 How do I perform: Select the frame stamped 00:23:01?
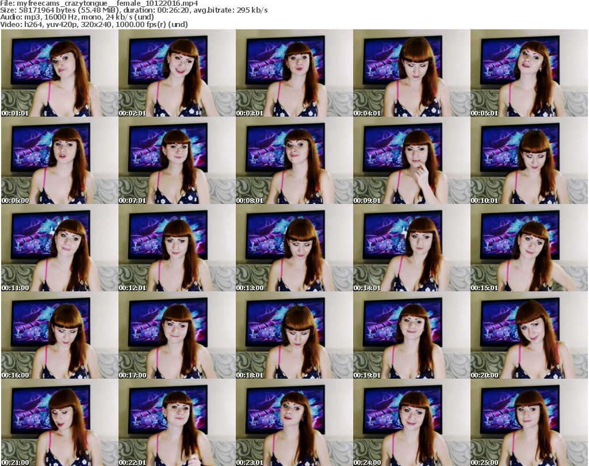click(294, 422)
